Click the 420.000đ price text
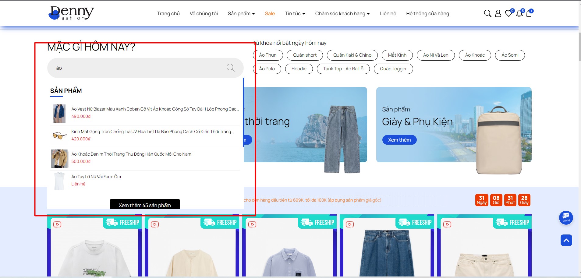The width and height of the screenshot is (581, 278). (81, 139)
